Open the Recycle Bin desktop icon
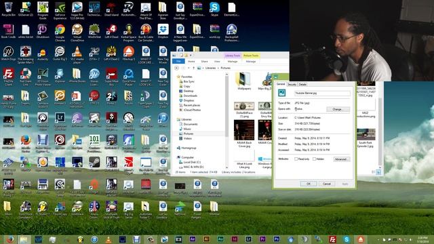This screenshot has height=244, width=434. (8, 9)
